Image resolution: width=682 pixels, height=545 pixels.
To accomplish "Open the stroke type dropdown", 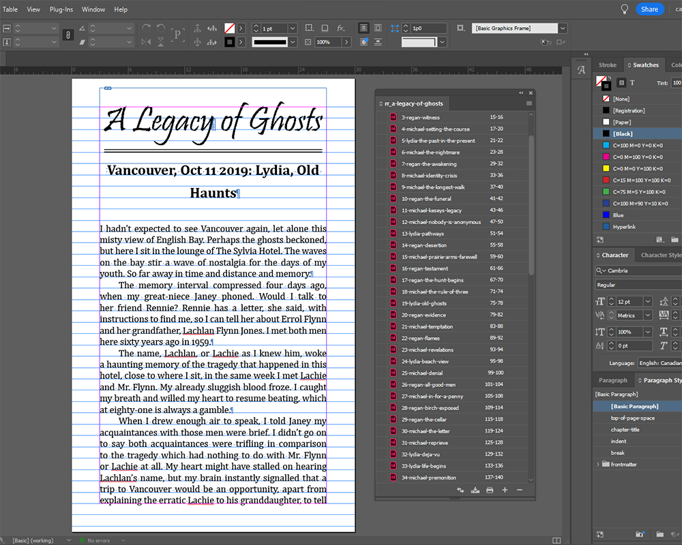I will (293, 42).
